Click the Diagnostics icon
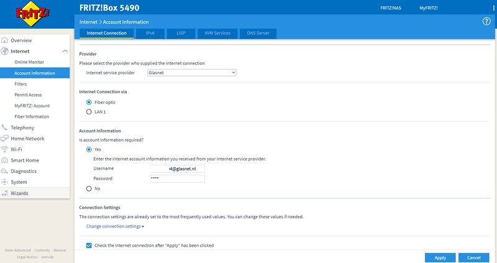 4,171
